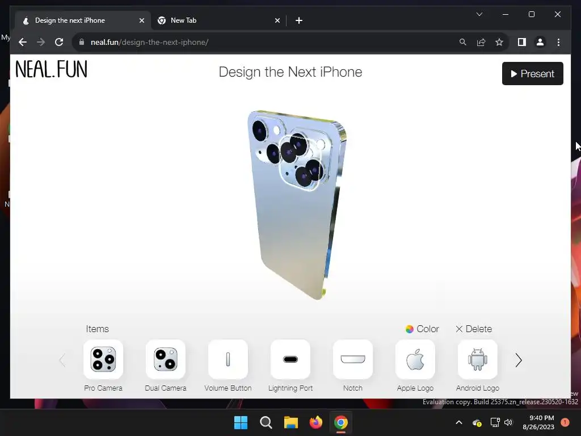The image size is (581, 436).
Task: Toggle the Chrome side panel
Action: tap(522, 42)
